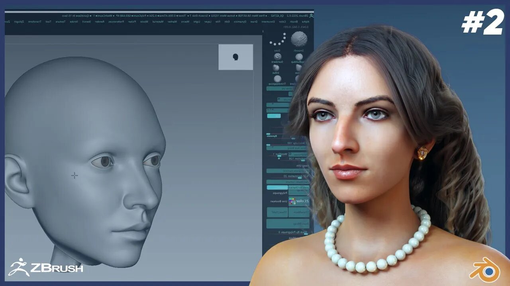This screenshot has height=286, width=510.
Task: Open the Stencil menu
Action: click(86, 21)
